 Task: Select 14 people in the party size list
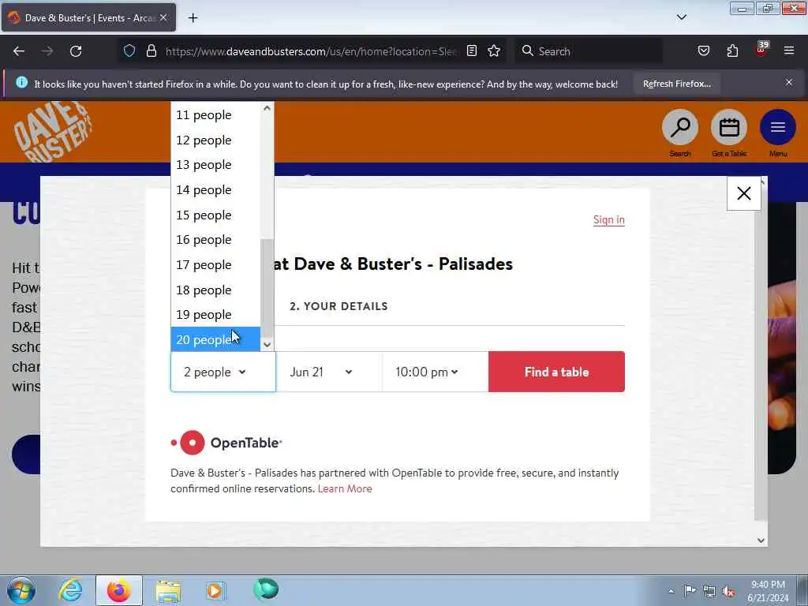click(215, 190)
